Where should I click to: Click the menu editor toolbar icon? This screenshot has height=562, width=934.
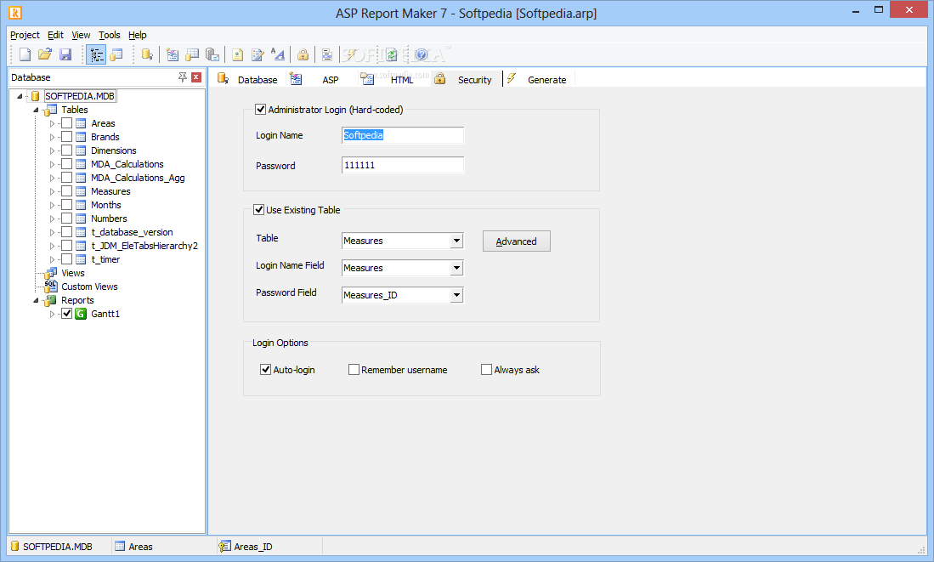pyautogui.click(x=327, y=54)
